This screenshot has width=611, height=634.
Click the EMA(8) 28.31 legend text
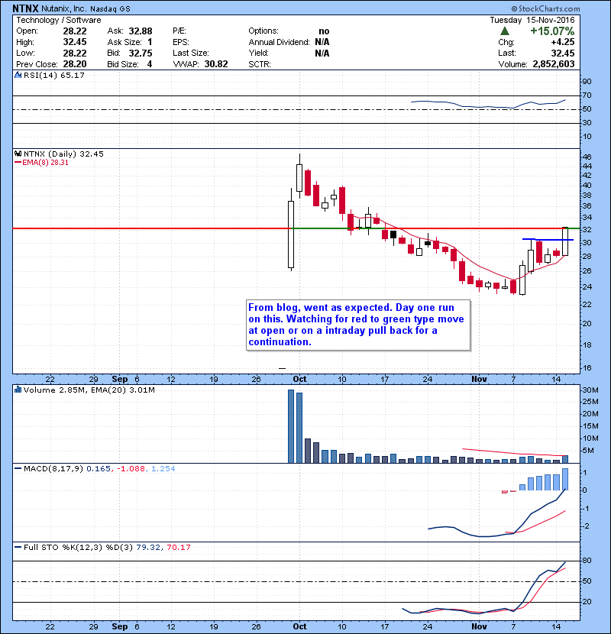(45, 163)
